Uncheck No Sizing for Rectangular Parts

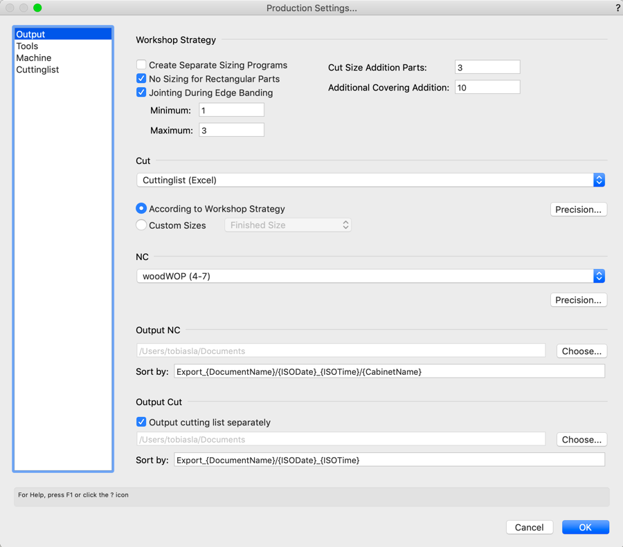pos(141,79)
